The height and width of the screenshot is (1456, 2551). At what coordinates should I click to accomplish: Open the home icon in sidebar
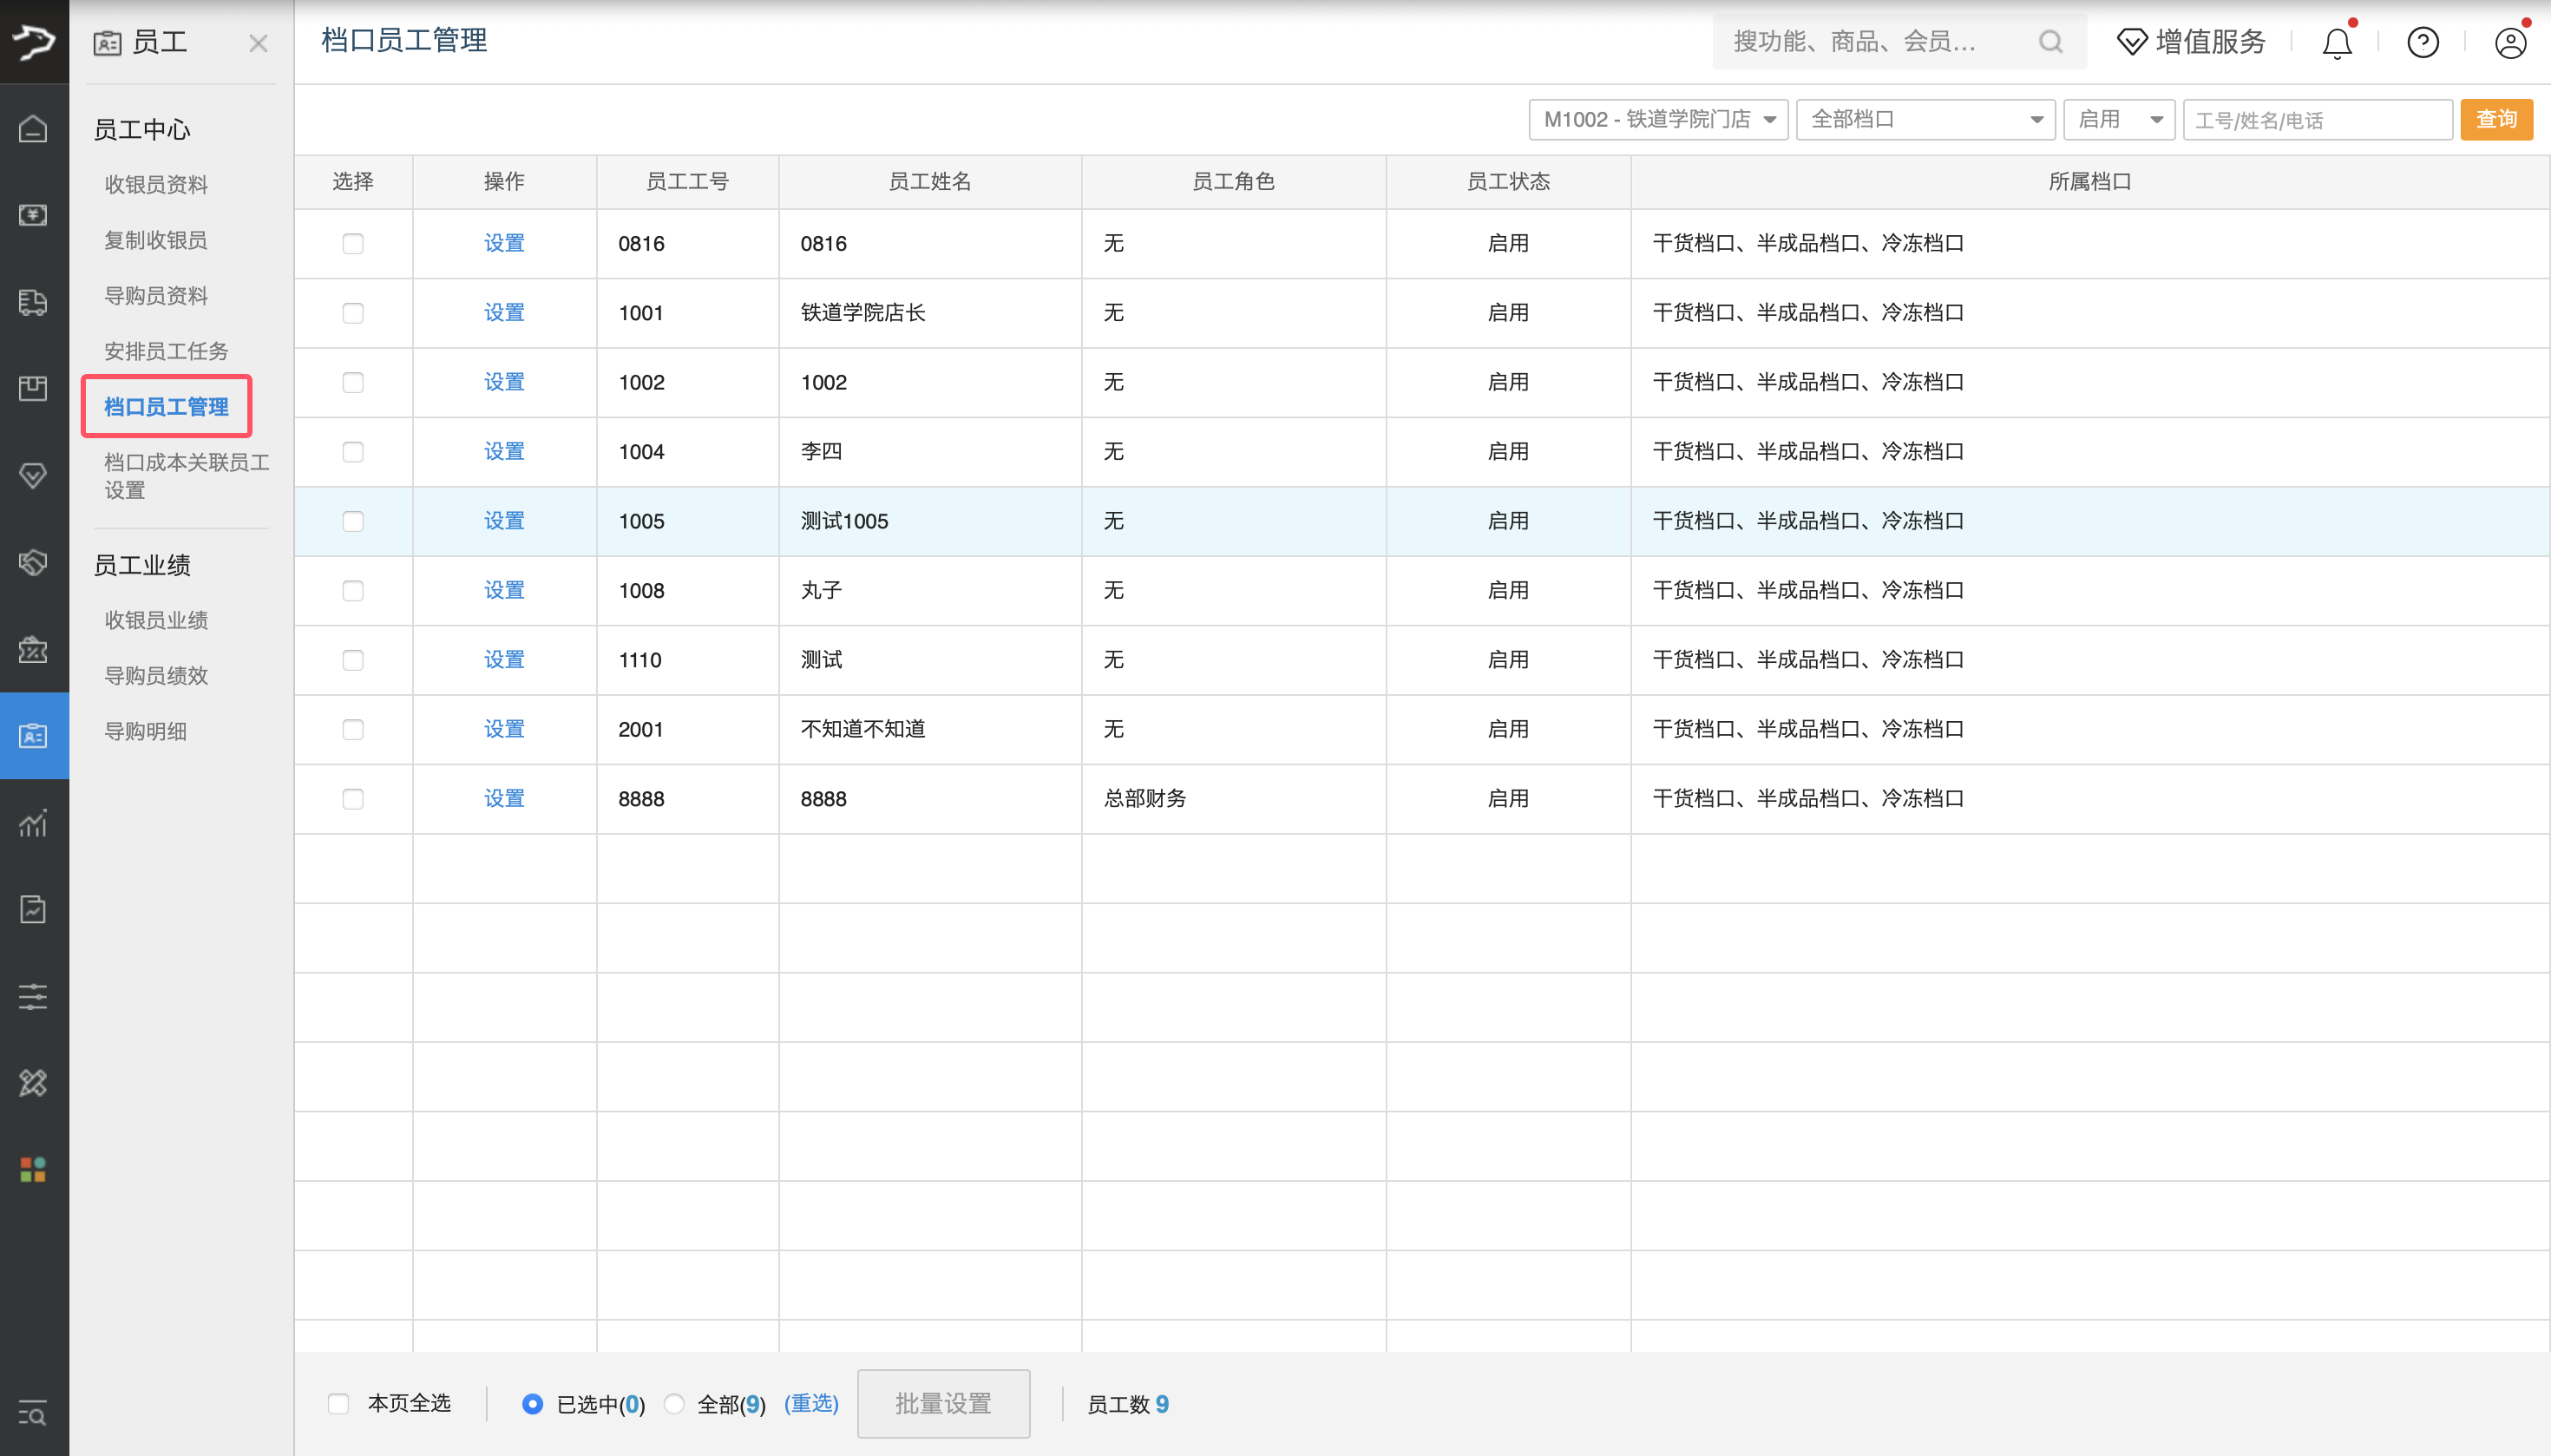click(33, 128)
